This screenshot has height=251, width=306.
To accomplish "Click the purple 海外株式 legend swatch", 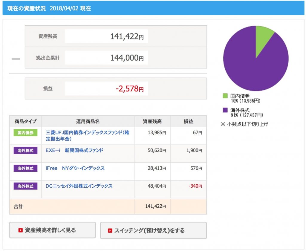I will click(225, 110).
